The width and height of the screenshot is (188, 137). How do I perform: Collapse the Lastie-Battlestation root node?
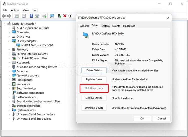coord(5,24)
